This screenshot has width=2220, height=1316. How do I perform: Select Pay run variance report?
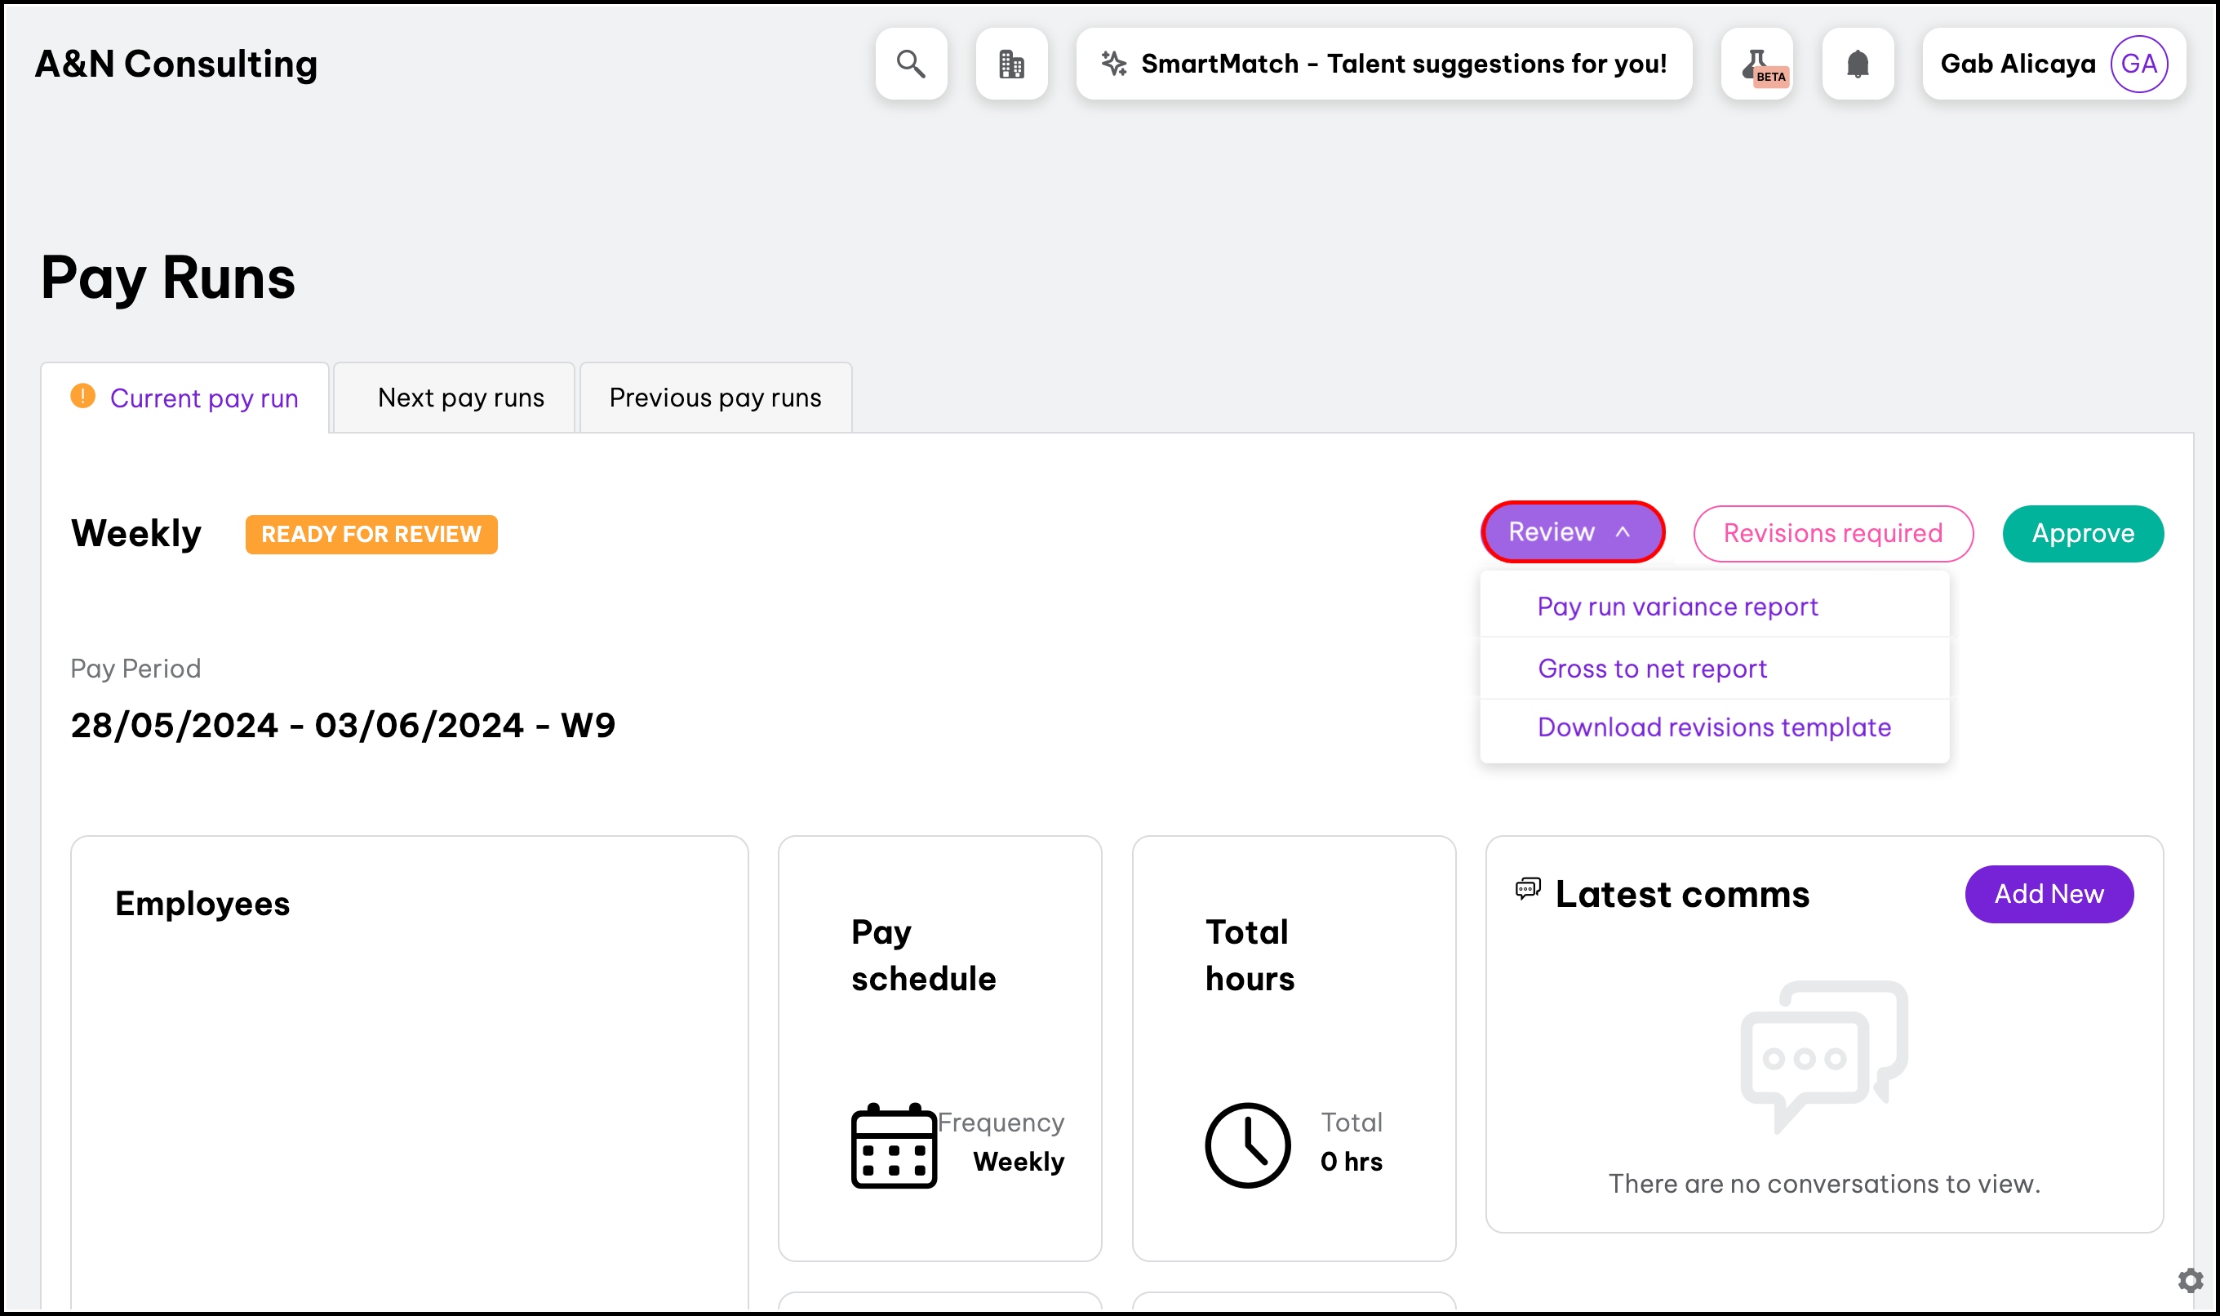pyautogui.click(x=1676, y=607)
